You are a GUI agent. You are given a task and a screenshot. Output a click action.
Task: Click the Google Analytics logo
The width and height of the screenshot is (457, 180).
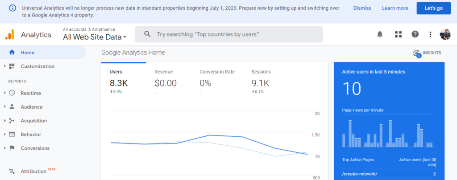(10, 35)
